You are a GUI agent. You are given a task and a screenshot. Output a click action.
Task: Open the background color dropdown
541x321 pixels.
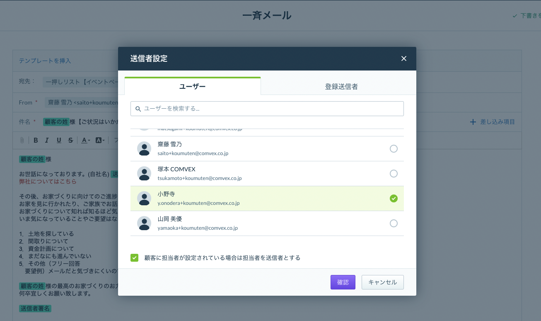100,140
